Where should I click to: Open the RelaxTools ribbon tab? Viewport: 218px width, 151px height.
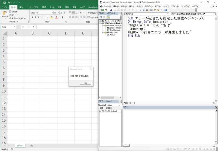pyautogui.click(x=93, y=7)
